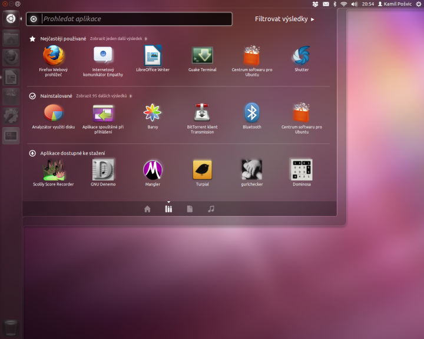
Task: Select Turpial app
Action: tap(202, 173)
